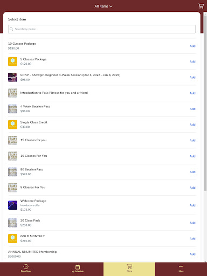
Task: Add the 10 Classes Package
Action: [x=192, y=46]
